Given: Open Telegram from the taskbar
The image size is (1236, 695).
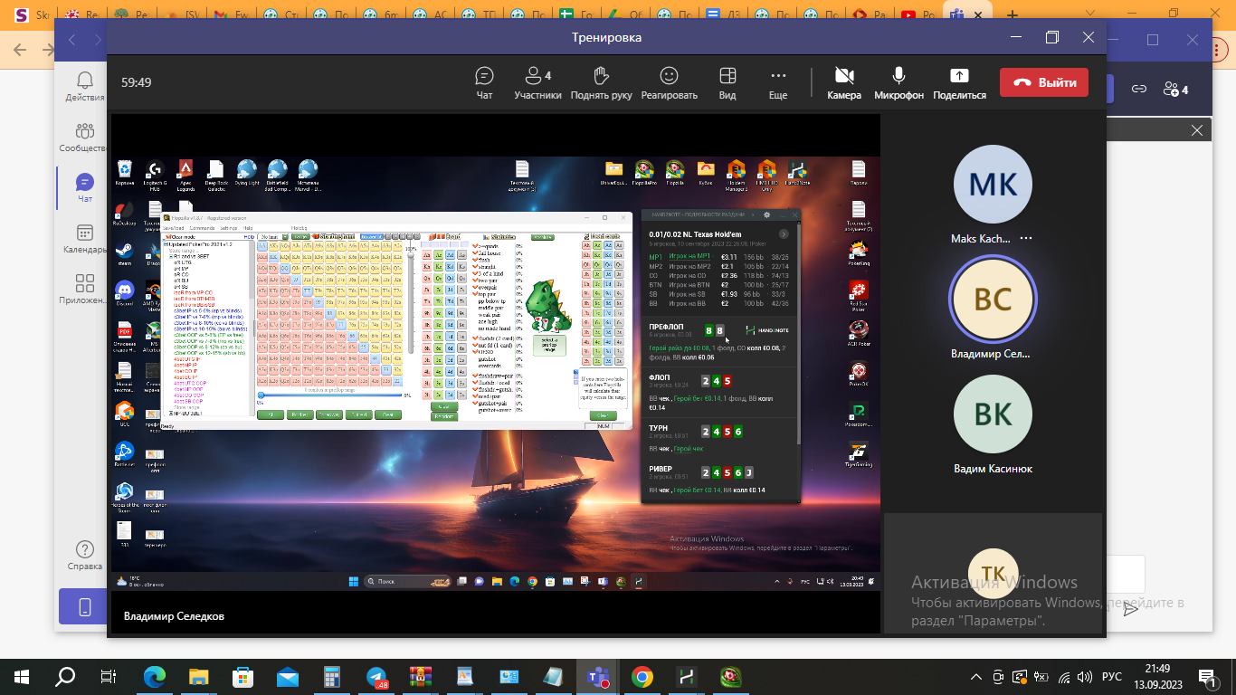Looking at the screenshot, I should pos(376,676).
